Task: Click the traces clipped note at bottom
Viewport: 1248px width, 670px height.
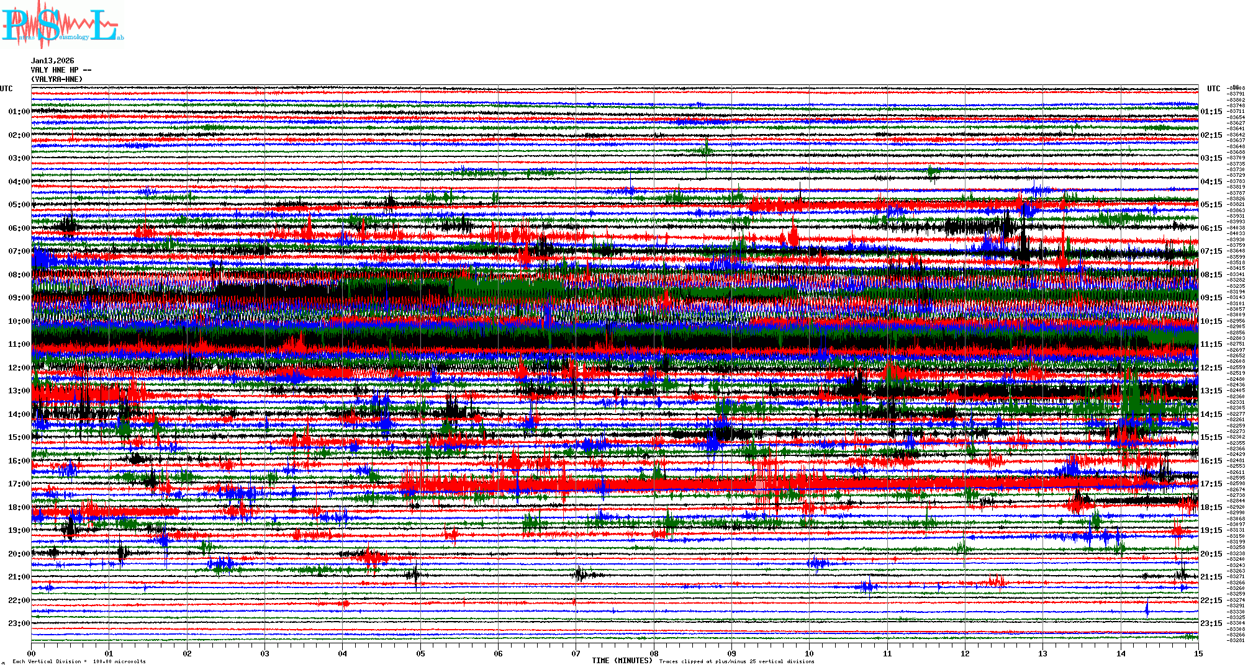Action: (736, 661)
